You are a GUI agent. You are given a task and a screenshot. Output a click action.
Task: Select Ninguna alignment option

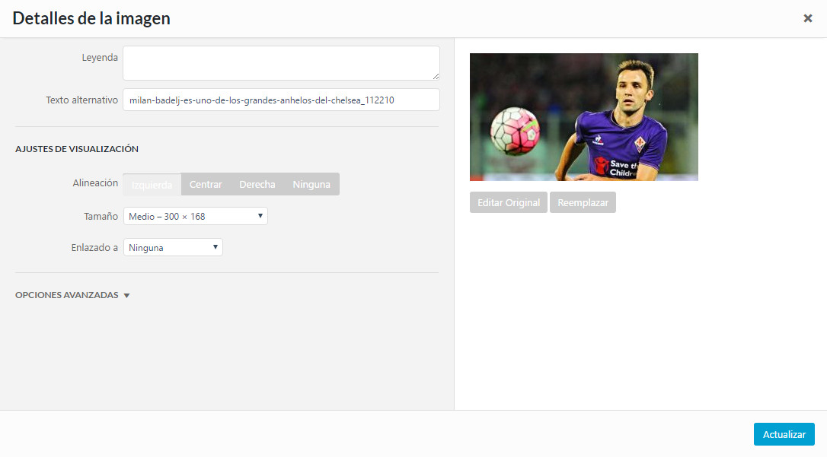coord(311,184)
